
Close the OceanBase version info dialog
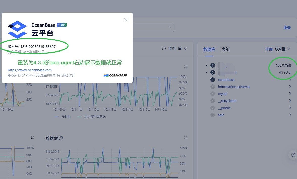[126, 20]
